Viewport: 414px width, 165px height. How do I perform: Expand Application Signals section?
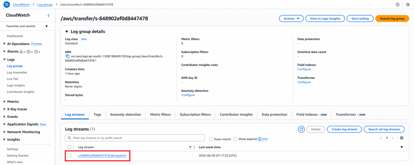click(4, 124)
